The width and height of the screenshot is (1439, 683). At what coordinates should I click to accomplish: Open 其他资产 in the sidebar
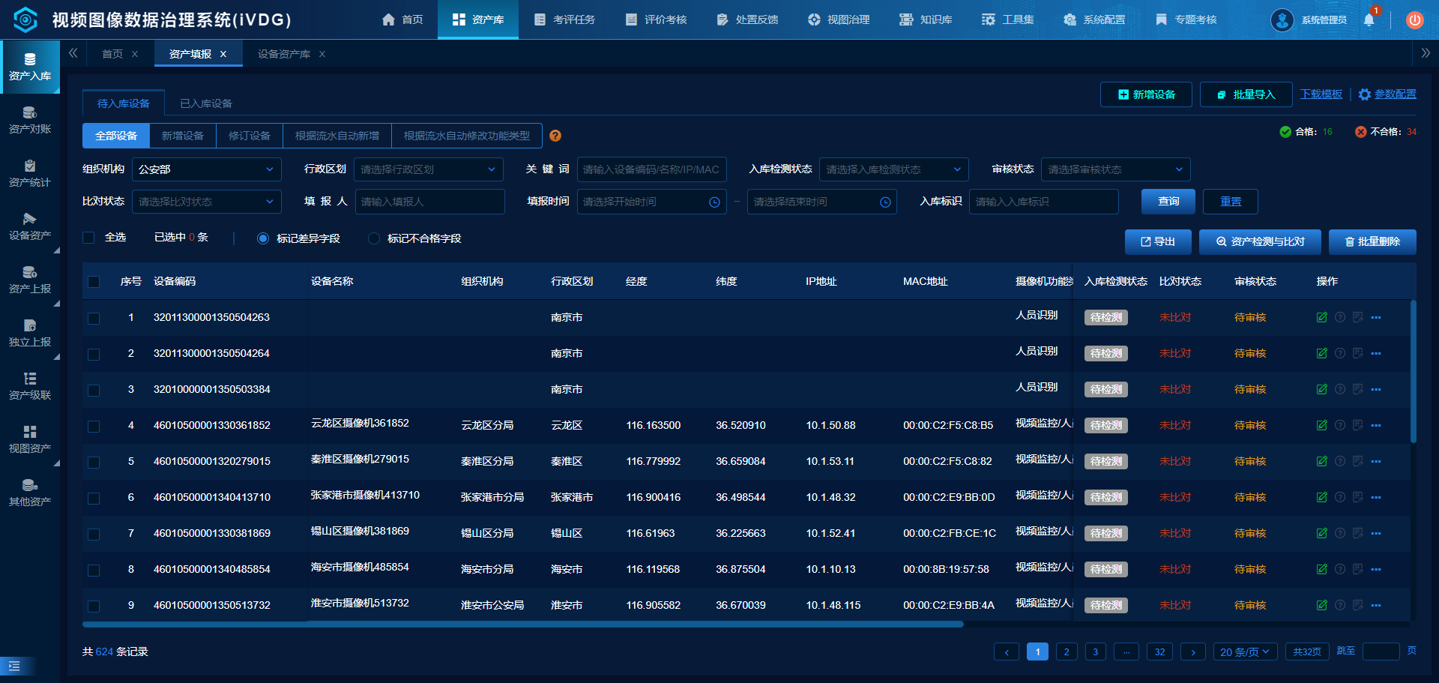point(30,493)
